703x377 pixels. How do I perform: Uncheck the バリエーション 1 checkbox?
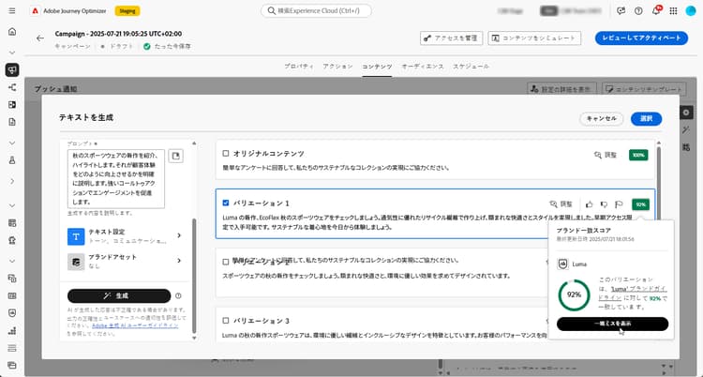tap(226, 203)
